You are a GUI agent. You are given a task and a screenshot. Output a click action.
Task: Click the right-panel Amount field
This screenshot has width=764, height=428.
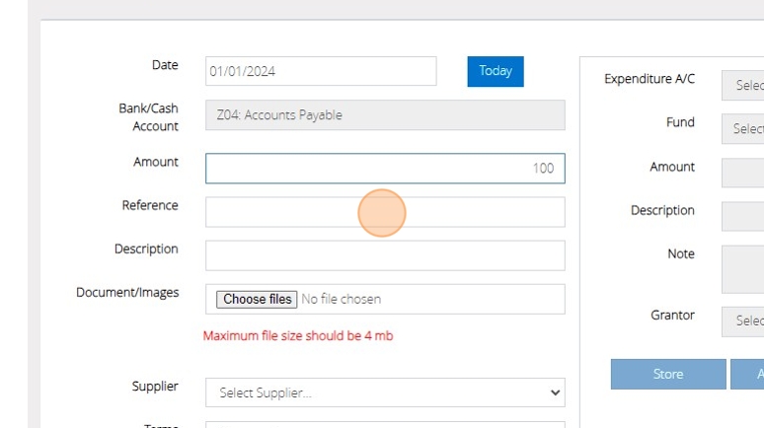point(742,173)
